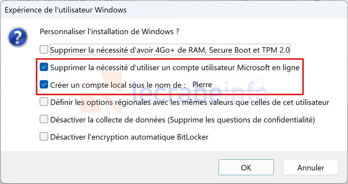Click the 'Personnaliser l'installation de Windows ?' heading
348x184 pixels.
click(x=109, y=32)
